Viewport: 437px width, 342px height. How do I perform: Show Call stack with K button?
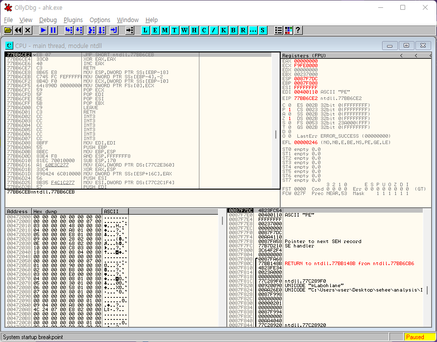pos(223,30)
